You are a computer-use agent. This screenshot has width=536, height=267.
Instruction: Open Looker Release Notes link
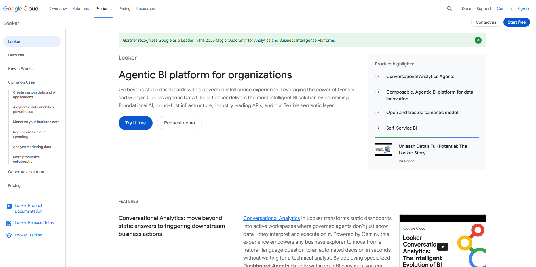[34, 222]
